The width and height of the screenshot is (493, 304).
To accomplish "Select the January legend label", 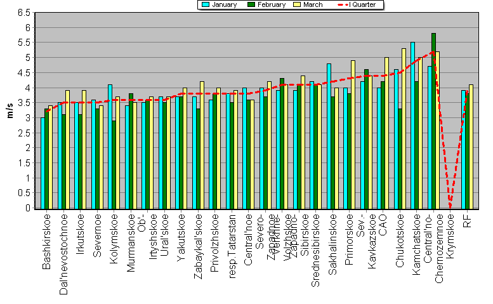I will pyautogui.click(x=224, y=4).
